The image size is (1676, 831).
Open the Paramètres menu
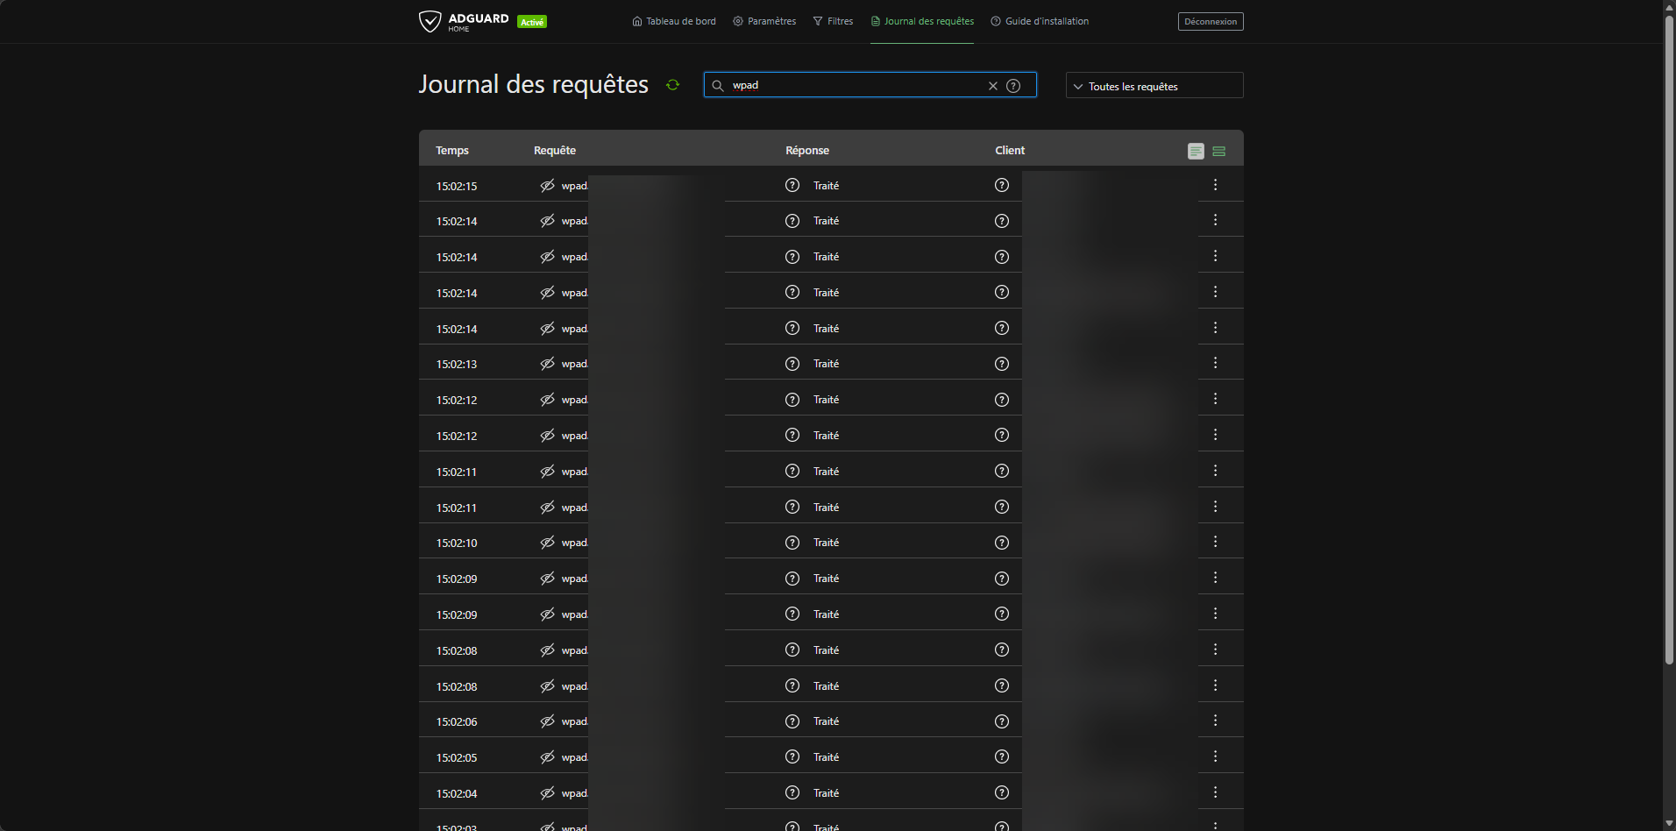click(x=764, y=21)
